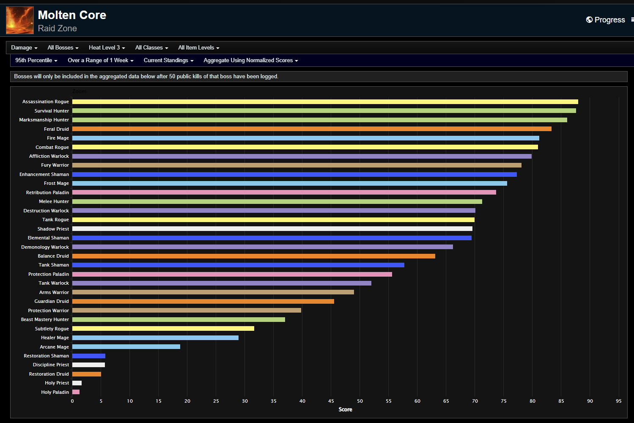This screenshot has width=634, height=423.
Task: Open the Aggregate Using Normalized Scores dropdown
Action: (250, 60)
